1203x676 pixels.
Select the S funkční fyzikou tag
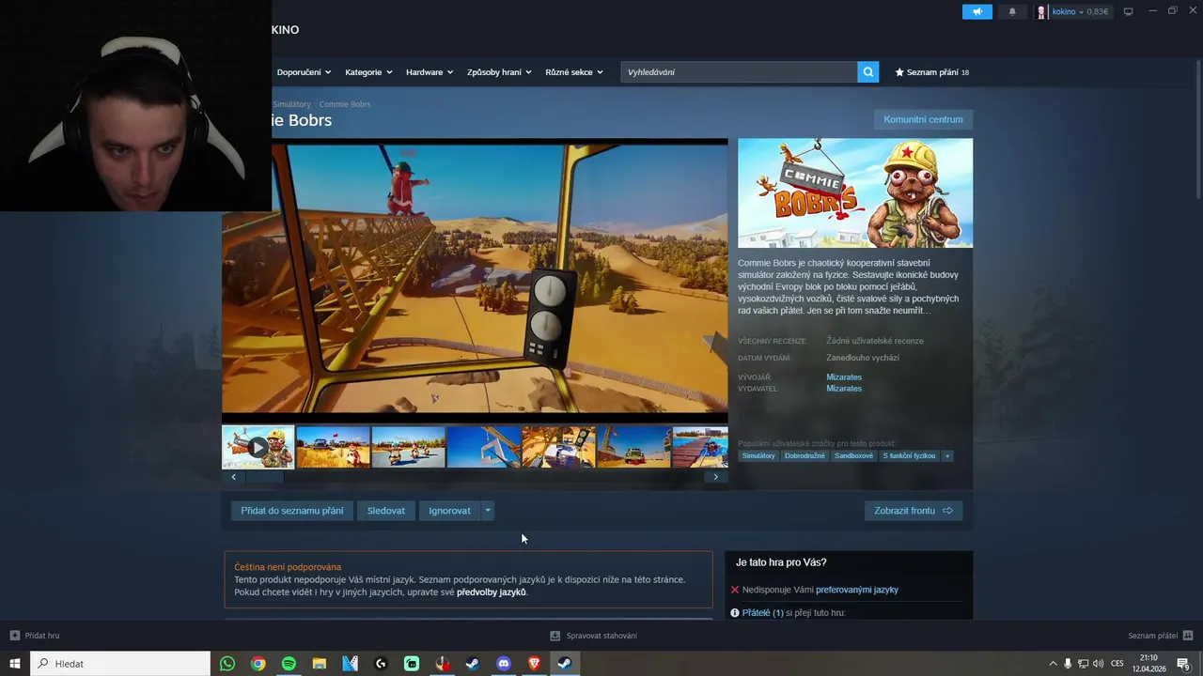pyautogui.click(x=909, y=455)
